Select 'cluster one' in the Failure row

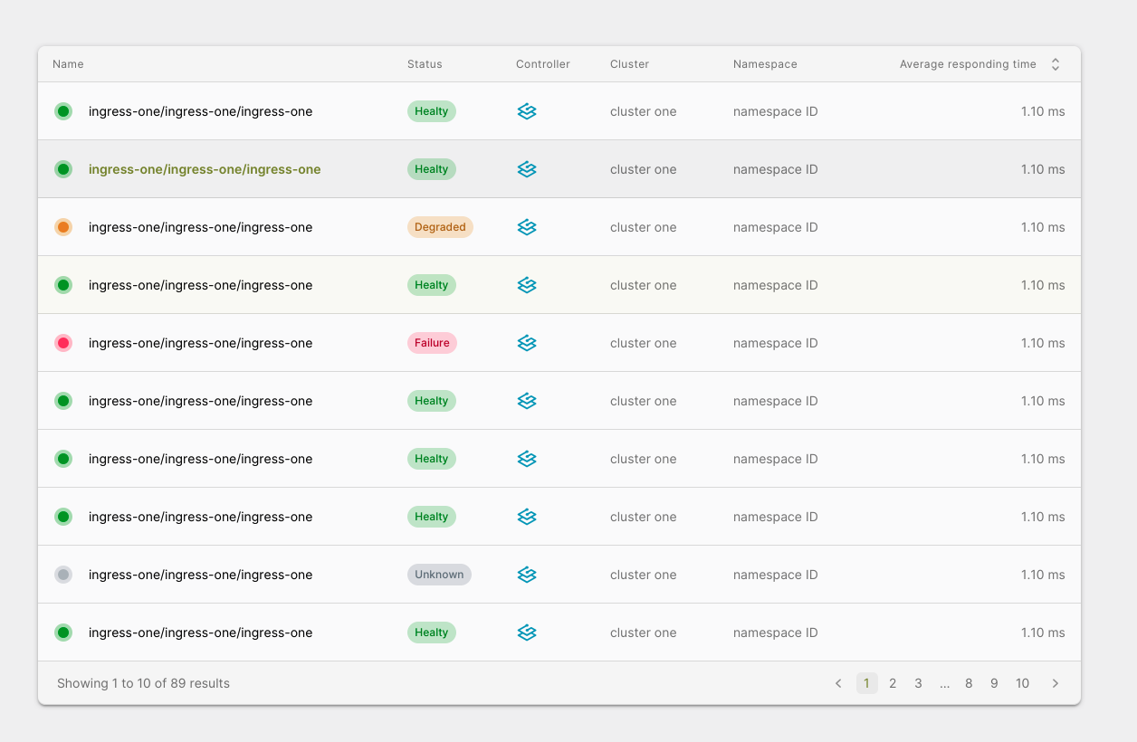644,343
